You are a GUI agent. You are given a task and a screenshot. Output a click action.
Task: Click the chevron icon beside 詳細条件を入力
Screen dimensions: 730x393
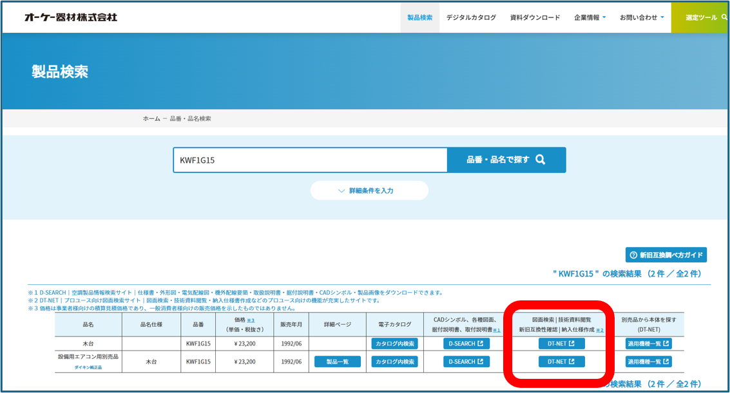pyautogui.click(x=341, y=191)
